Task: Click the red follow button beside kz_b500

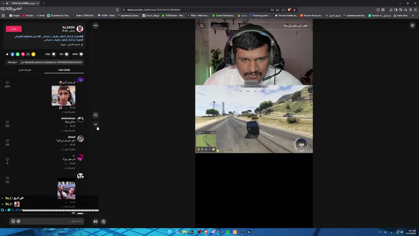Action: tap(14, 29)
